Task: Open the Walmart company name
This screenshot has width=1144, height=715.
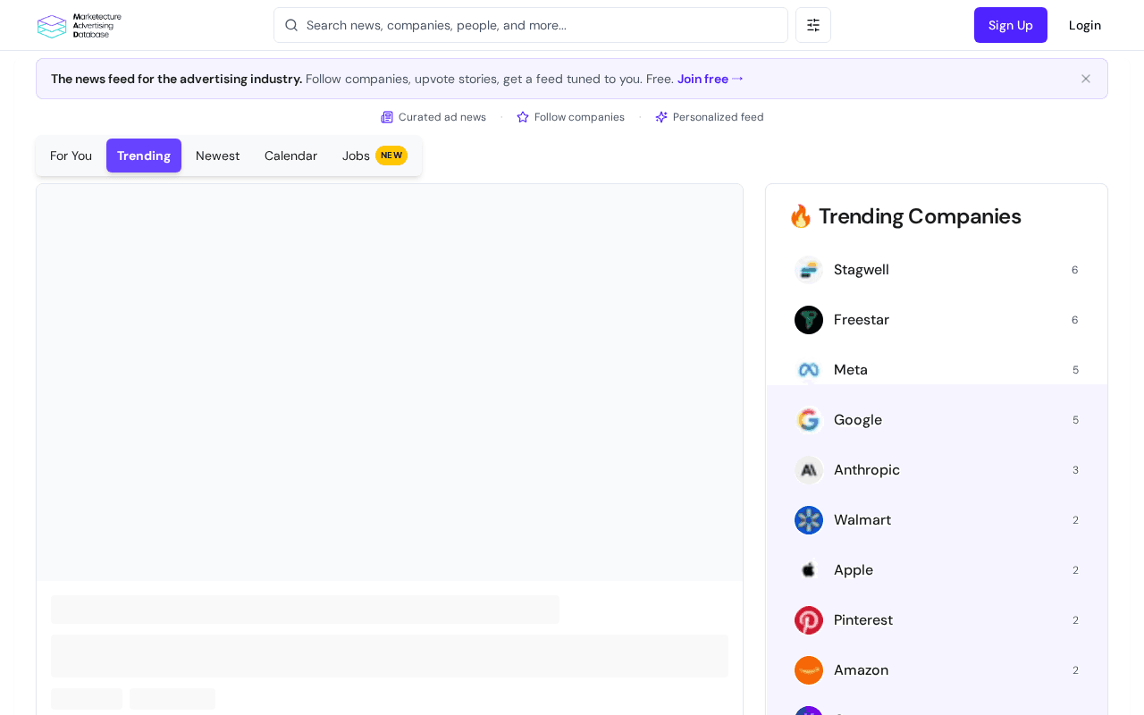Action: pyautogui.click(x=862, y=520)
